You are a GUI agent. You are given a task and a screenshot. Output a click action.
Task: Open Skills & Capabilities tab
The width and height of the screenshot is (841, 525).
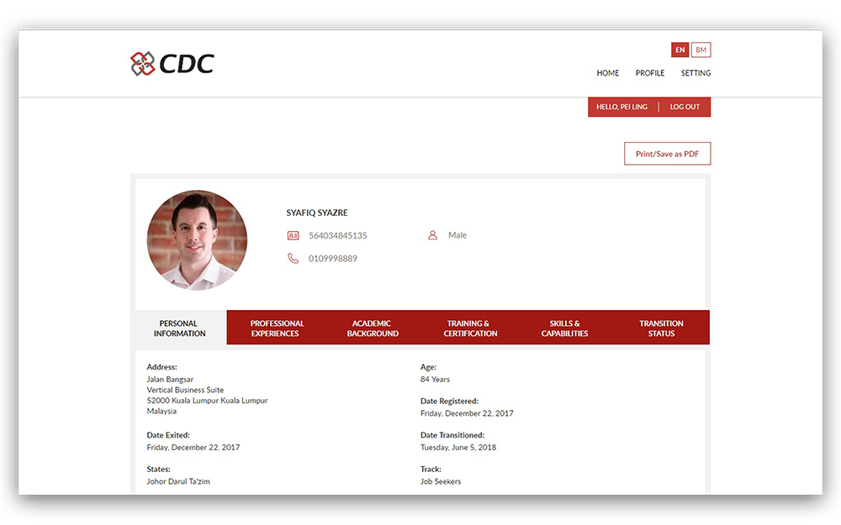[564, 328]
